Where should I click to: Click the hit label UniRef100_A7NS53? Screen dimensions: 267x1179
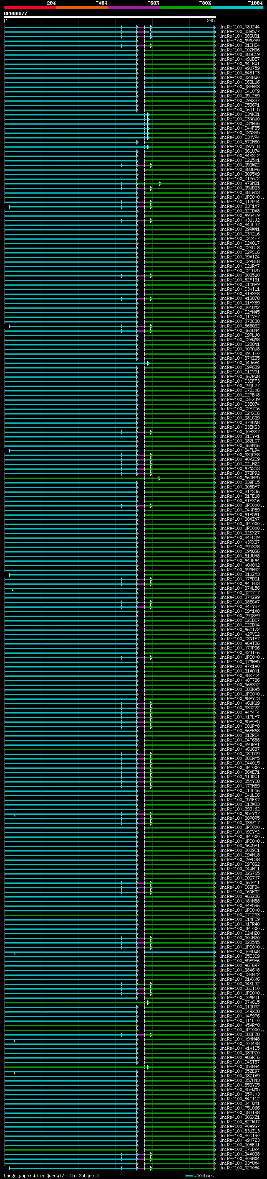tap(239, 469)
